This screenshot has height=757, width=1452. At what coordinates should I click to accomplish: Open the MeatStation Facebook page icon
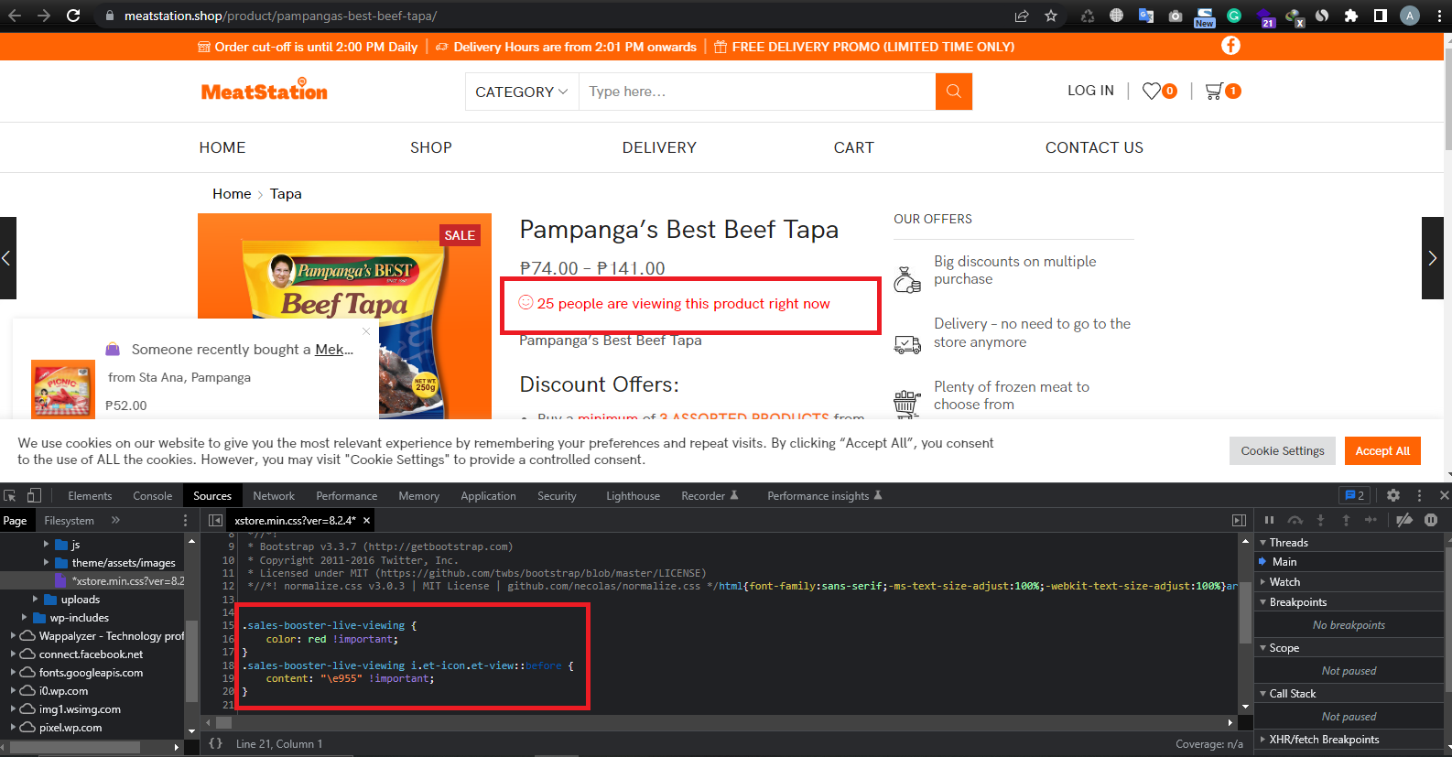pyautogui.click(x=1230, y=46)
